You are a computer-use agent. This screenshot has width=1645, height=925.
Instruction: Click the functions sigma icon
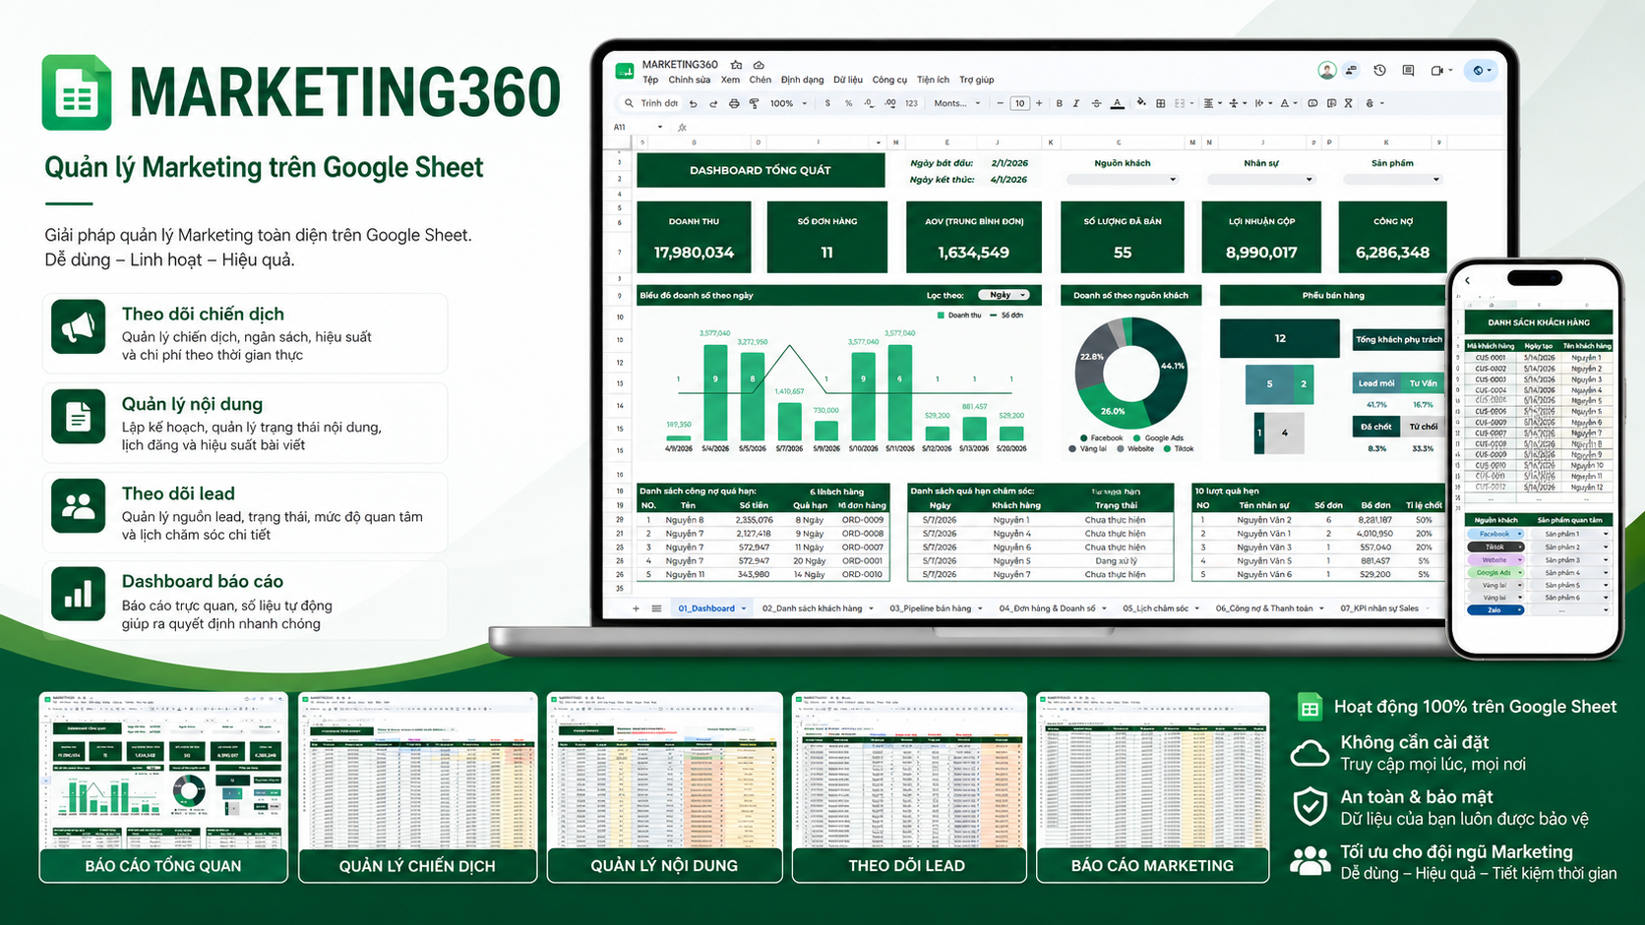(1348, 103)
